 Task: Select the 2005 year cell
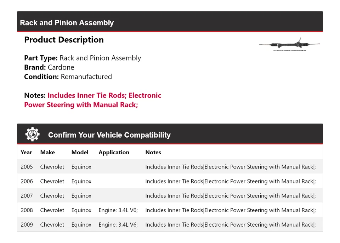point(27,167)
